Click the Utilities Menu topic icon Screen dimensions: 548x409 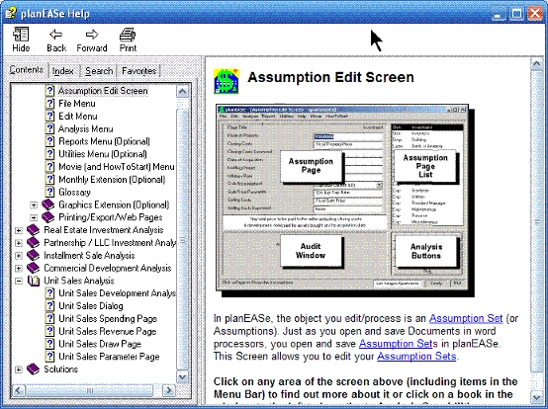pos(50,154)
